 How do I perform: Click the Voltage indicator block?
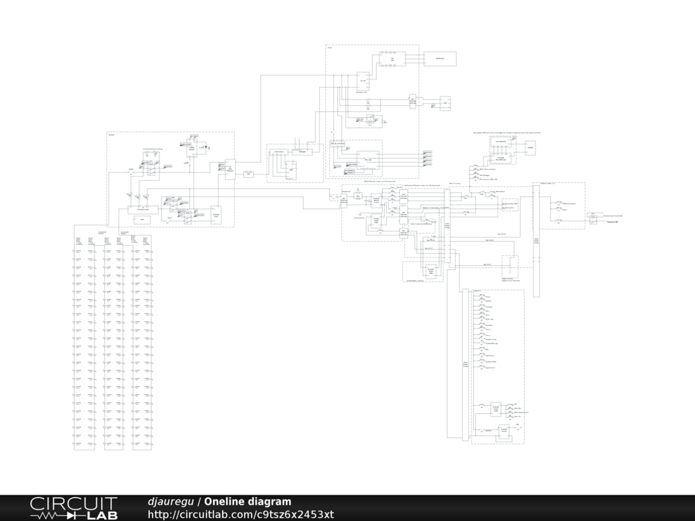click(x=191, y=148)
